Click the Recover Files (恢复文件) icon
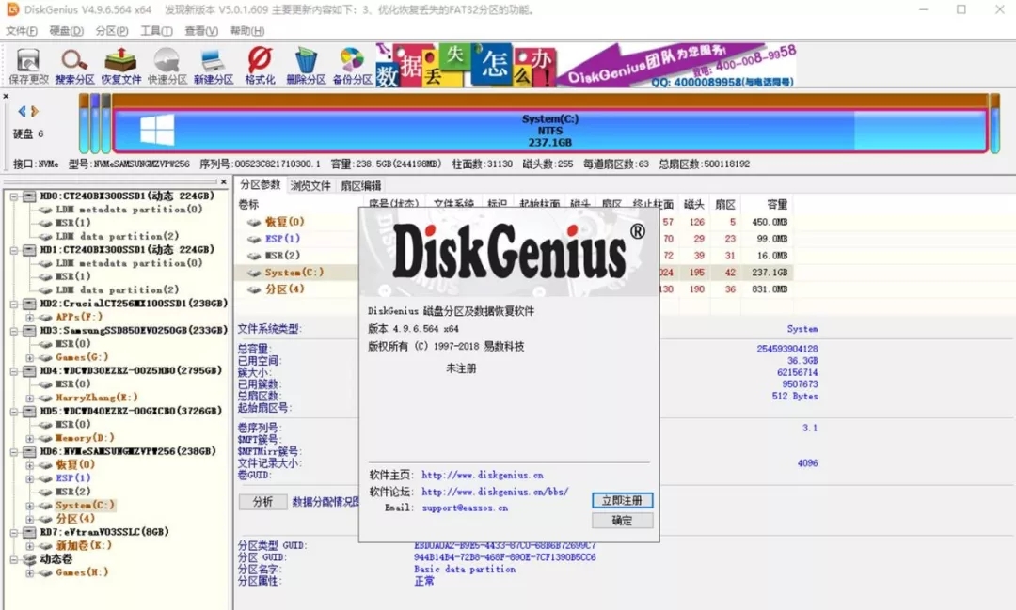Screen dimensions: 1016x610 click(x=121, y=66)
